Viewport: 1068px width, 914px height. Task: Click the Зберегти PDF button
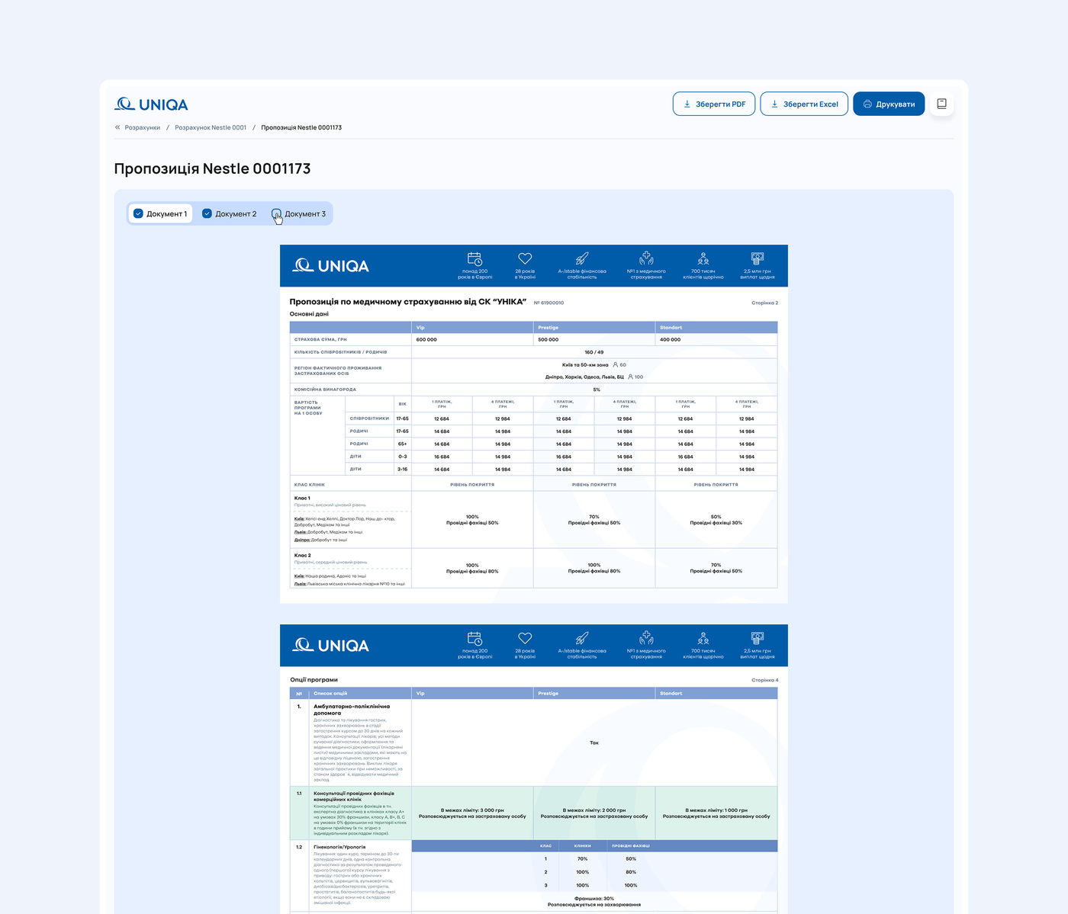pyautogui.click(x=714, y=104)
